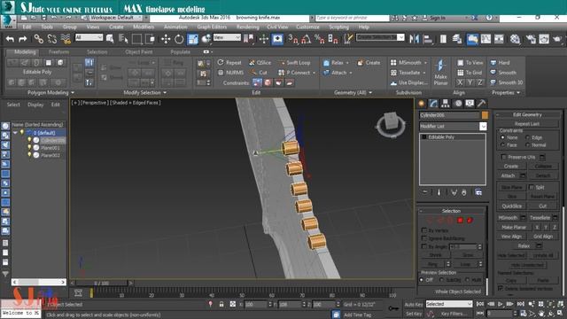Screen dimensions: 567x319
Task: Expand the Polygon Modeling panel arrow
Action: [73, 93]
